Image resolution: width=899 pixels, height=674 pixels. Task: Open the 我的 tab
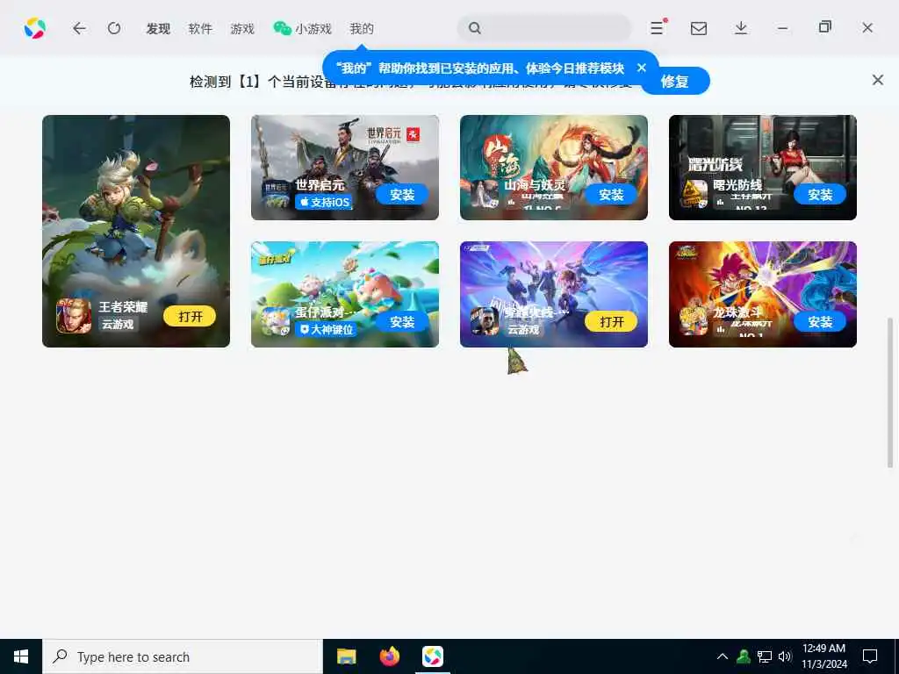click(x=362, y=29)
